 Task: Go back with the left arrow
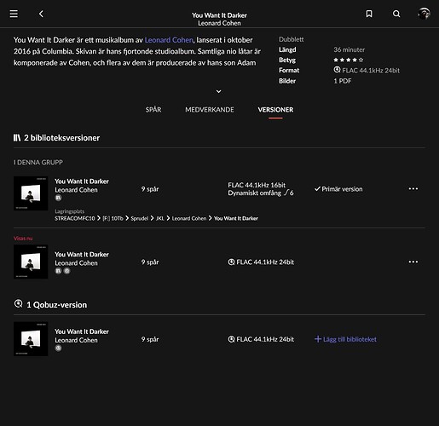pos(41,14)
